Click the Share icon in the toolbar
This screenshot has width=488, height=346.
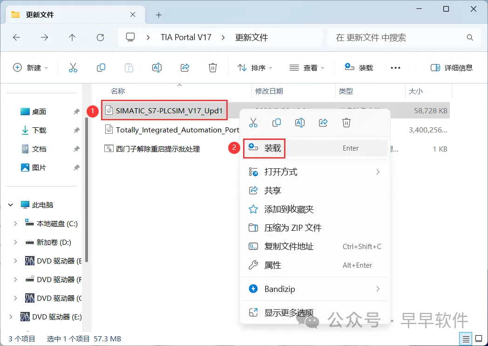(185, 68)
